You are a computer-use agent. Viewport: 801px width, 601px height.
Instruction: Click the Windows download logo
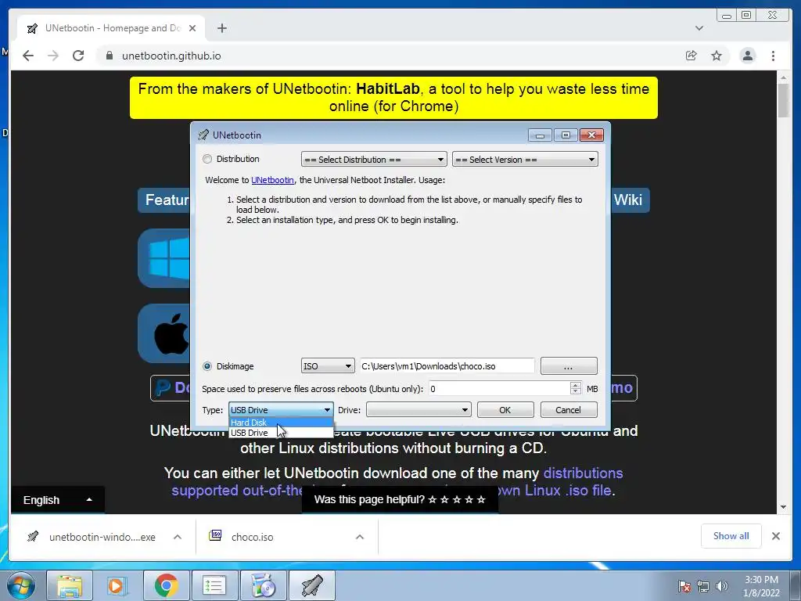point(164,258)
